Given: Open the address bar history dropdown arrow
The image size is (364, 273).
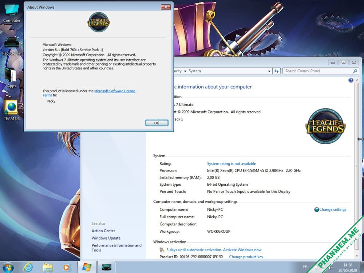Looking at the screenshot, I should pos(269,71).
